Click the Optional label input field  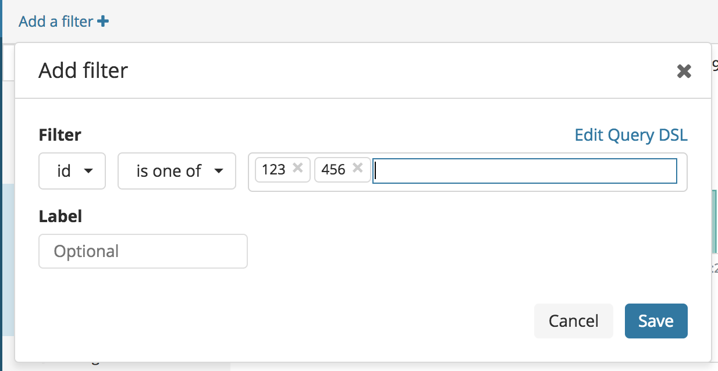[143, 251]
